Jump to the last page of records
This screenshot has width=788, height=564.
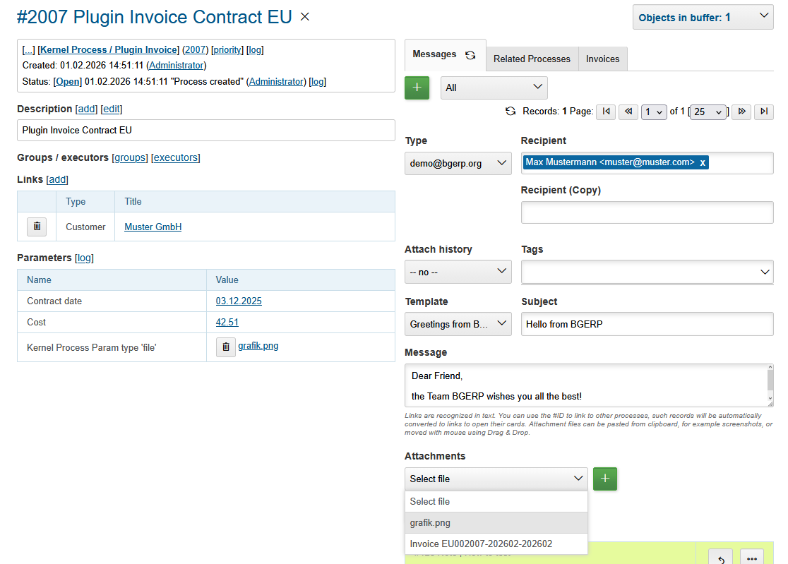tap(763, 112)
